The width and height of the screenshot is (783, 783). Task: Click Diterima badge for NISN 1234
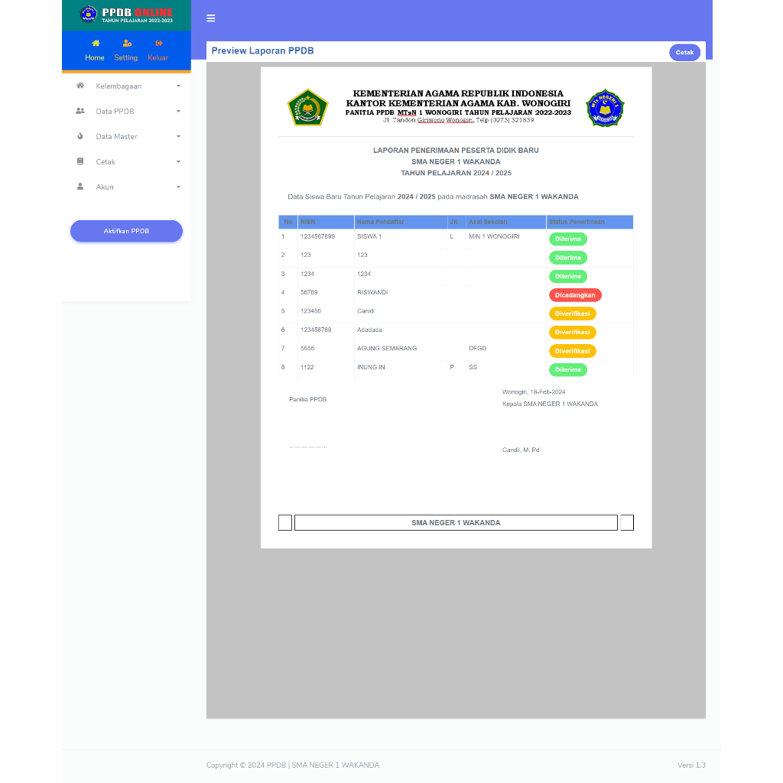(568, 276)
